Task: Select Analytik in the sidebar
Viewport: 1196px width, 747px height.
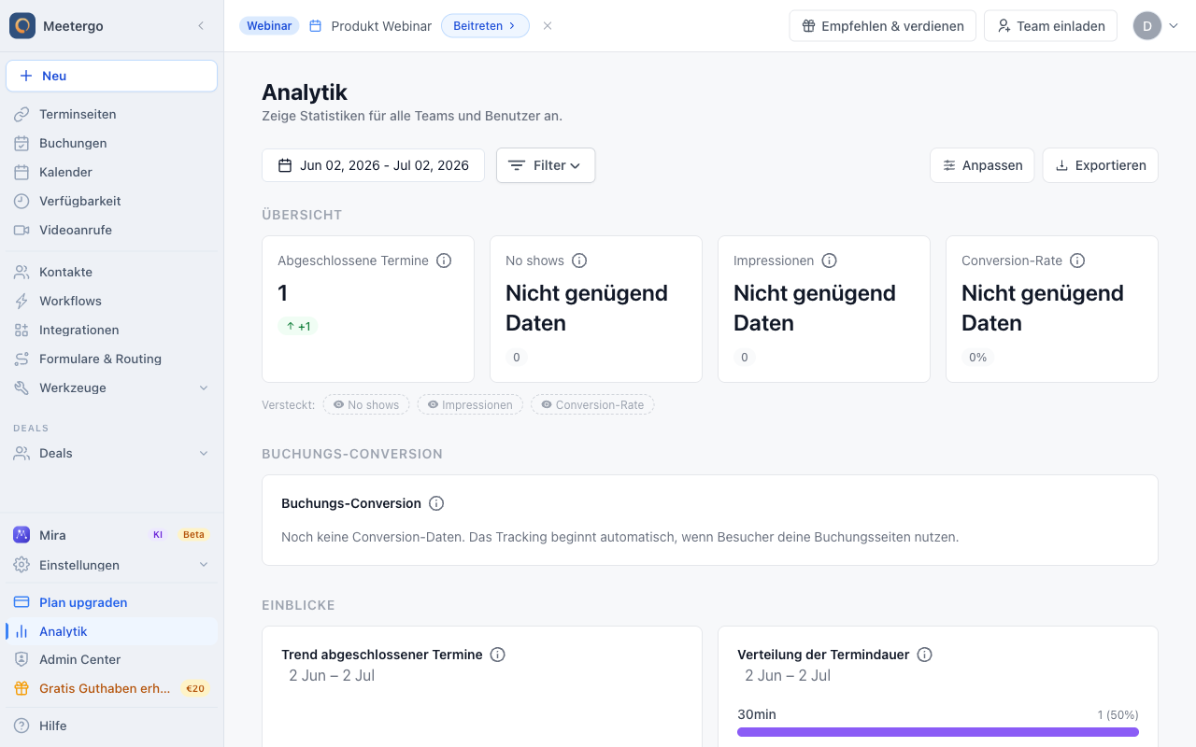Action: pyautogui.click(x=112, y=631)
